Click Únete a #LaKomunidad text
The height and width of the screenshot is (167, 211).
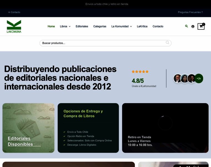pos(144,86)
